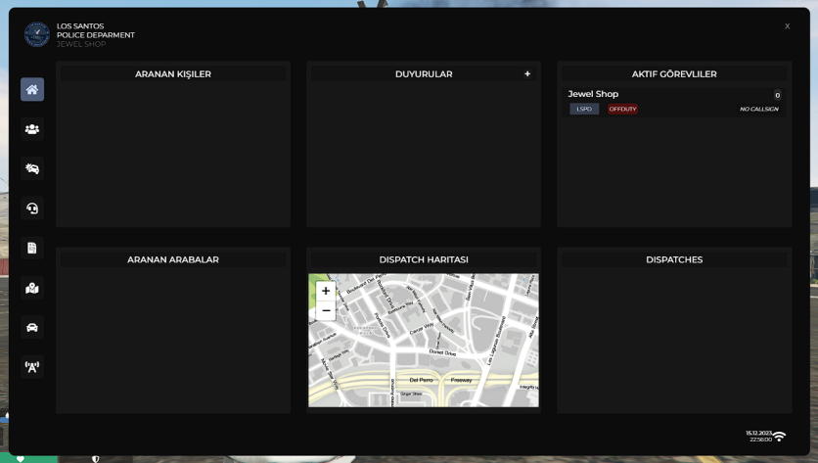Click the heart health HUD icon
818x463 pixels.
click(x=21, y=459)
